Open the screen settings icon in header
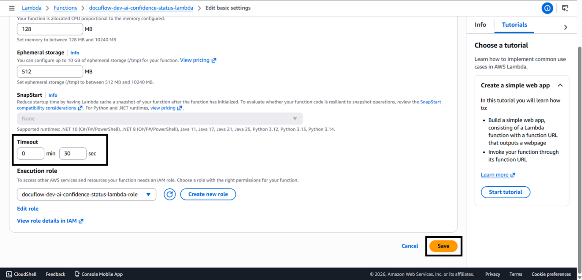Image resolution: width=582 pixels, height=280 pixels. (x=565, y=8)
